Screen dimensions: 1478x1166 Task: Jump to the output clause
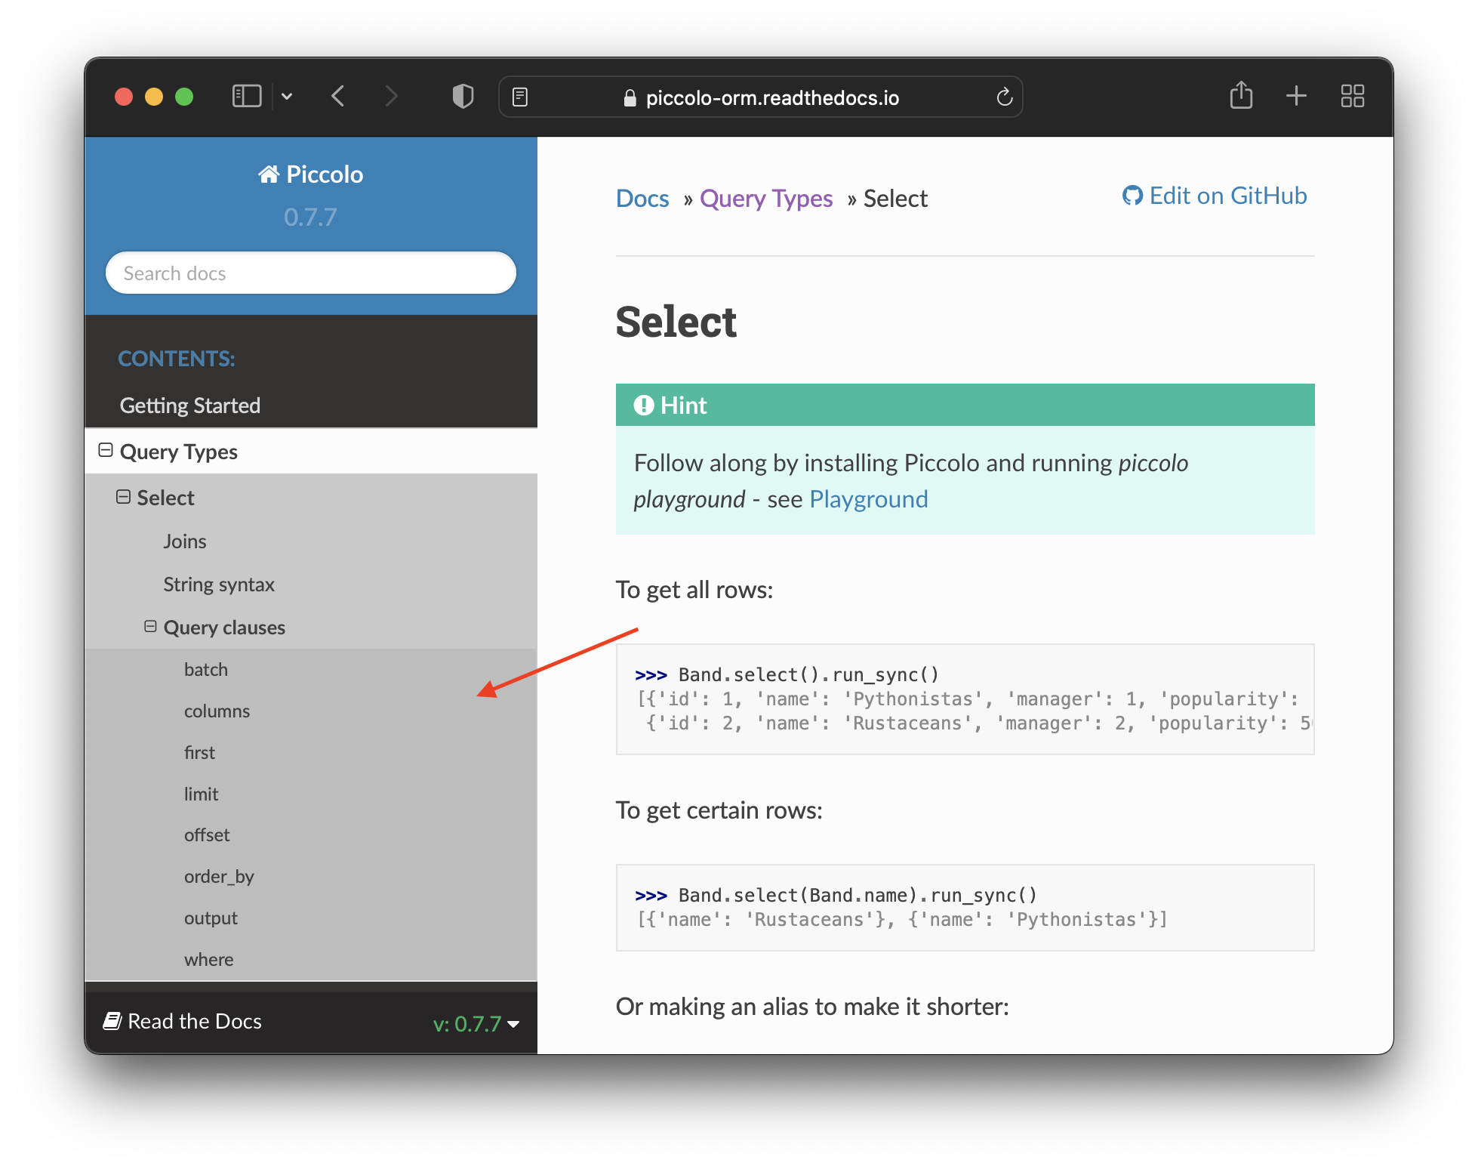pyautogui.click(x=211, y=918)
